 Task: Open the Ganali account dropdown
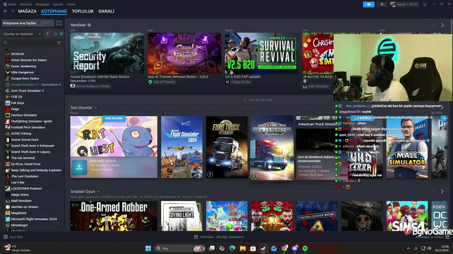click(x=404, y=4)
